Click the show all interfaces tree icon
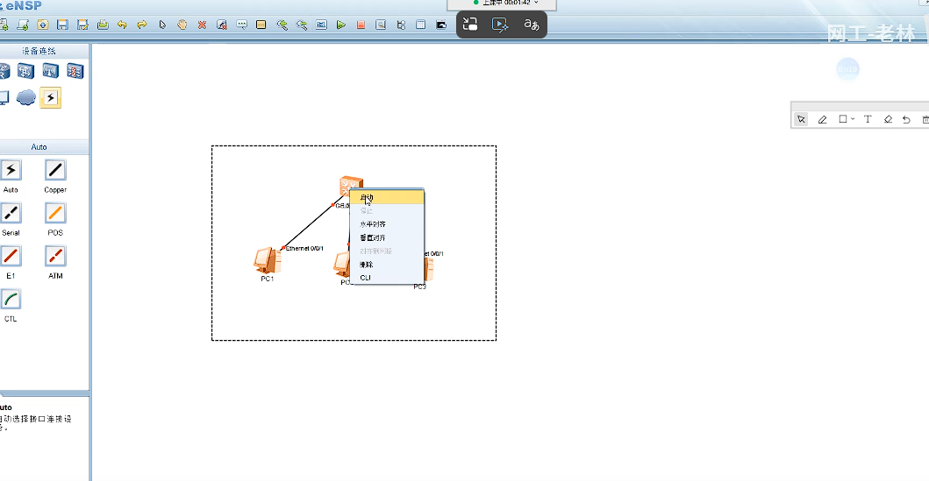 (401, 25)
